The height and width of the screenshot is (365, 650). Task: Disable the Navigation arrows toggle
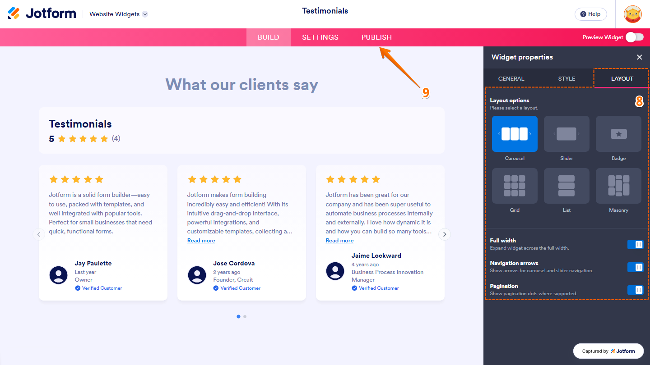tap(636, 267)
